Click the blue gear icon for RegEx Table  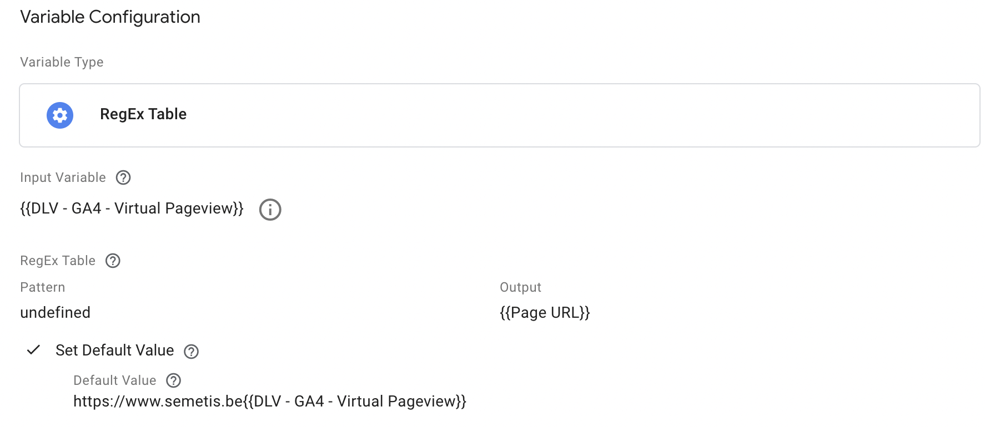pyautogui.click(x=60, y=115)
